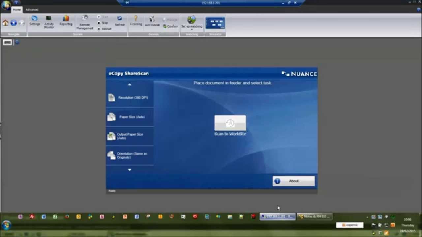Launch Remote Management
This screenshot has width=422, height=237.
point(85,22)
